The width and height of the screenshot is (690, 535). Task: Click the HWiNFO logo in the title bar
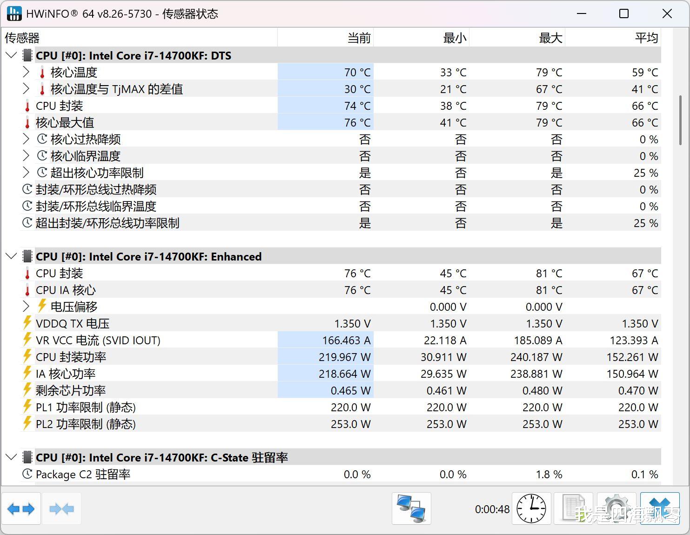(x=14, y=13)
